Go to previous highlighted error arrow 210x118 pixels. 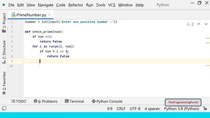pyautogui.click(x=199, y=24)
